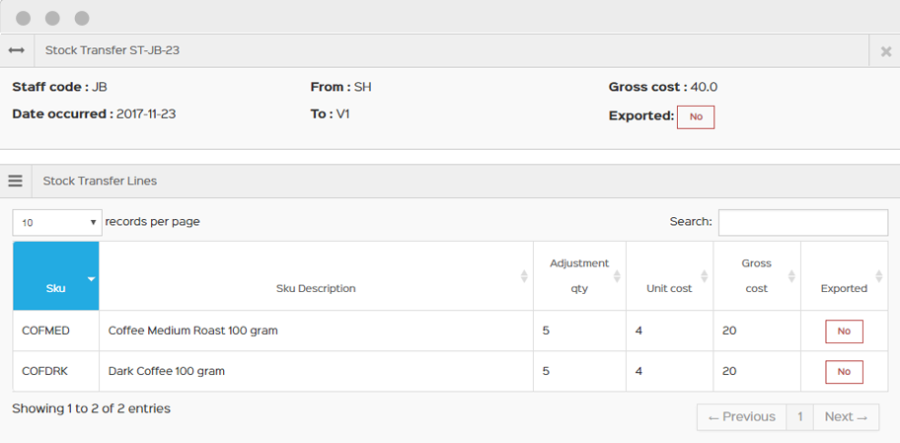Go to Next page

tap(846, 417)
